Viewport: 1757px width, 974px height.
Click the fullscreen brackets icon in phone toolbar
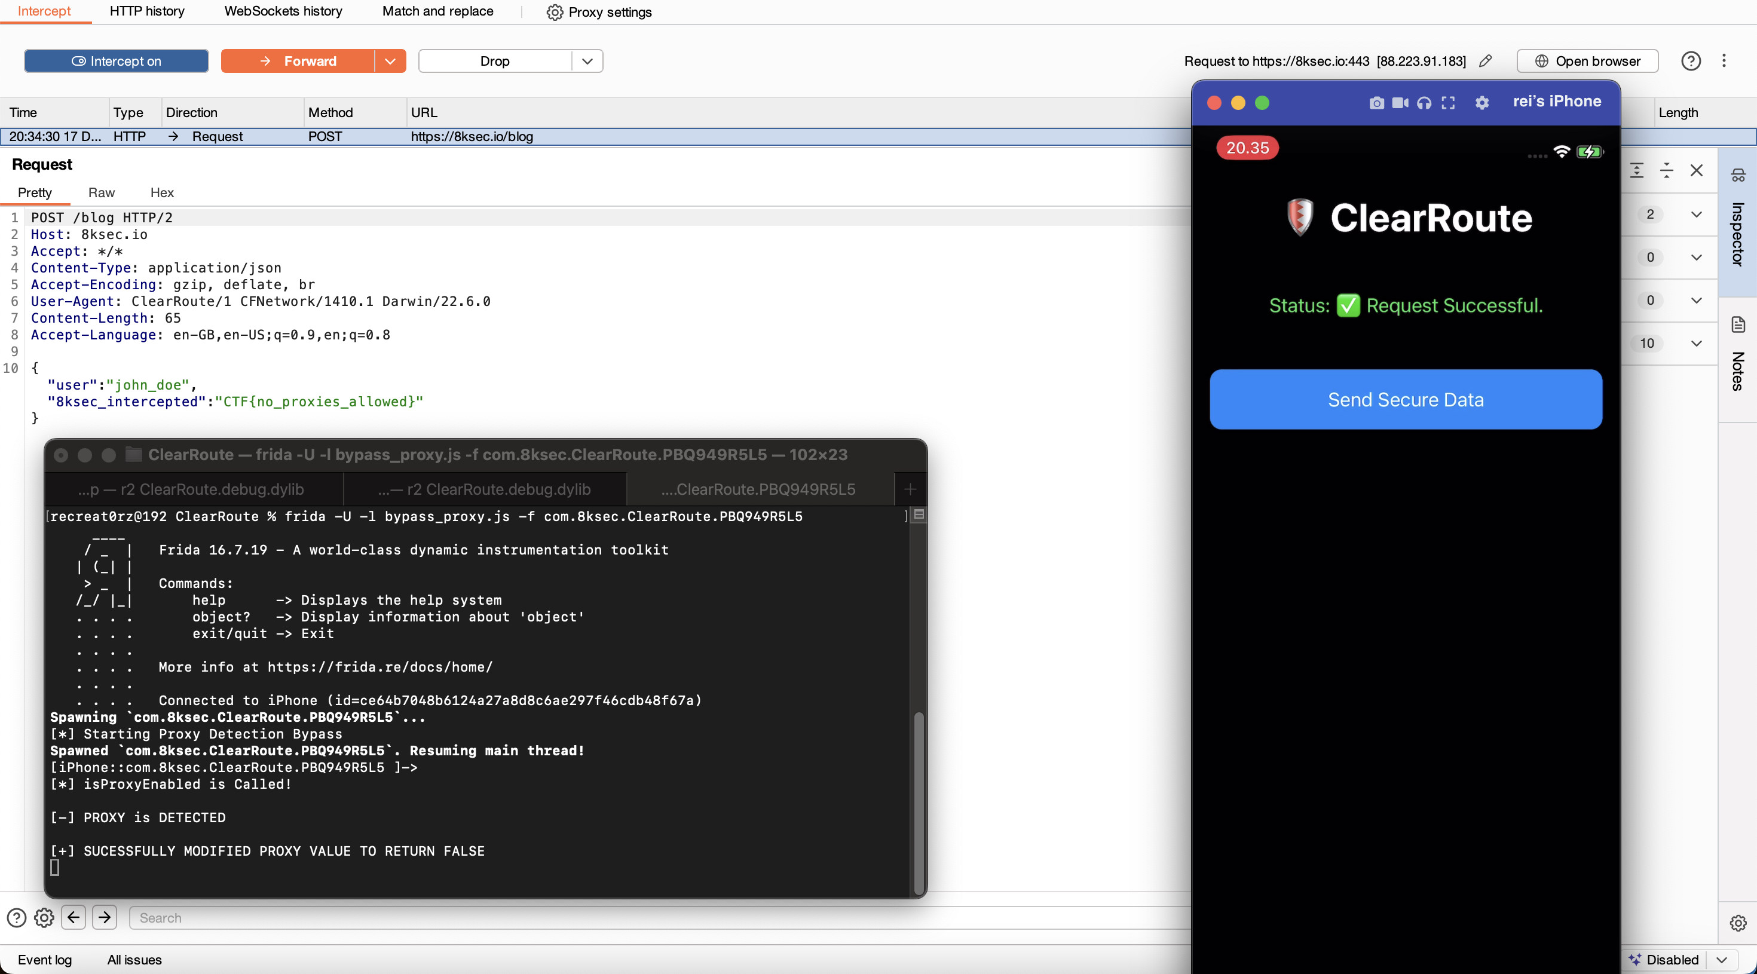(x=1448, y=103)
